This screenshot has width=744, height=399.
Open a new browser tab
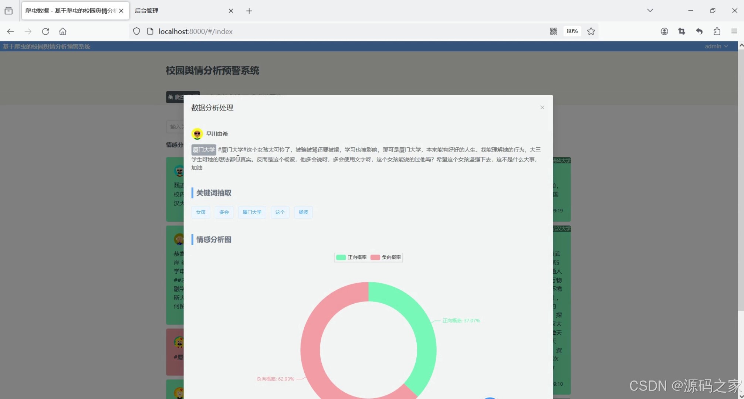pyautogui.click(x=249, y=11)
